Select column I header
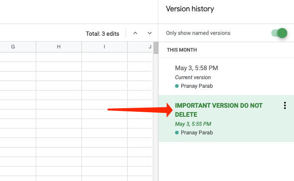The image size is (294, 181). click(x=104, y=47)
